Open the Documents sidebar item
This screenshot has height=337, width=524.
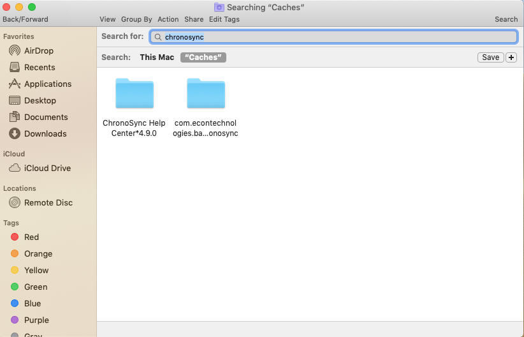45,117
